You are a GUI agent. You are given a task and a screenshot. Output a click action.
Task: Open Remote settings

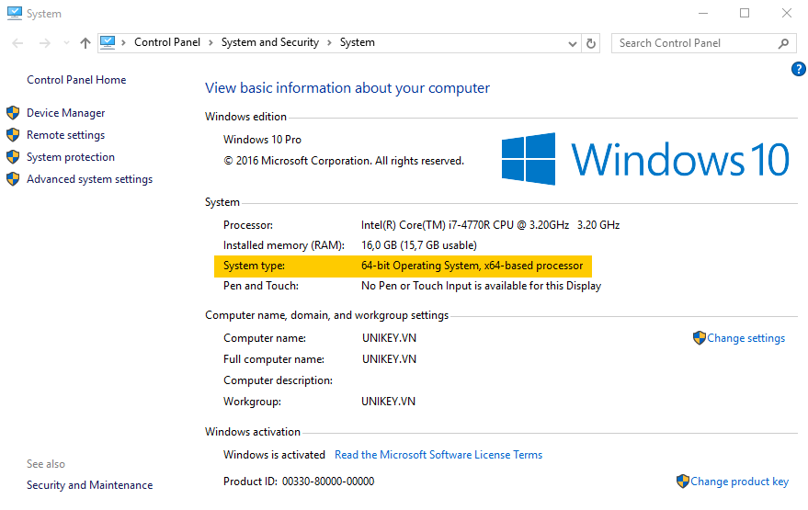click(x=66, y=135)
